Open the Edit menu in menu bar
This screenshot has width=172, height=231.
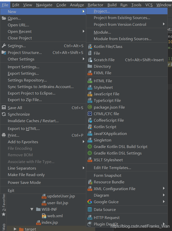click(x=16, y=5)
